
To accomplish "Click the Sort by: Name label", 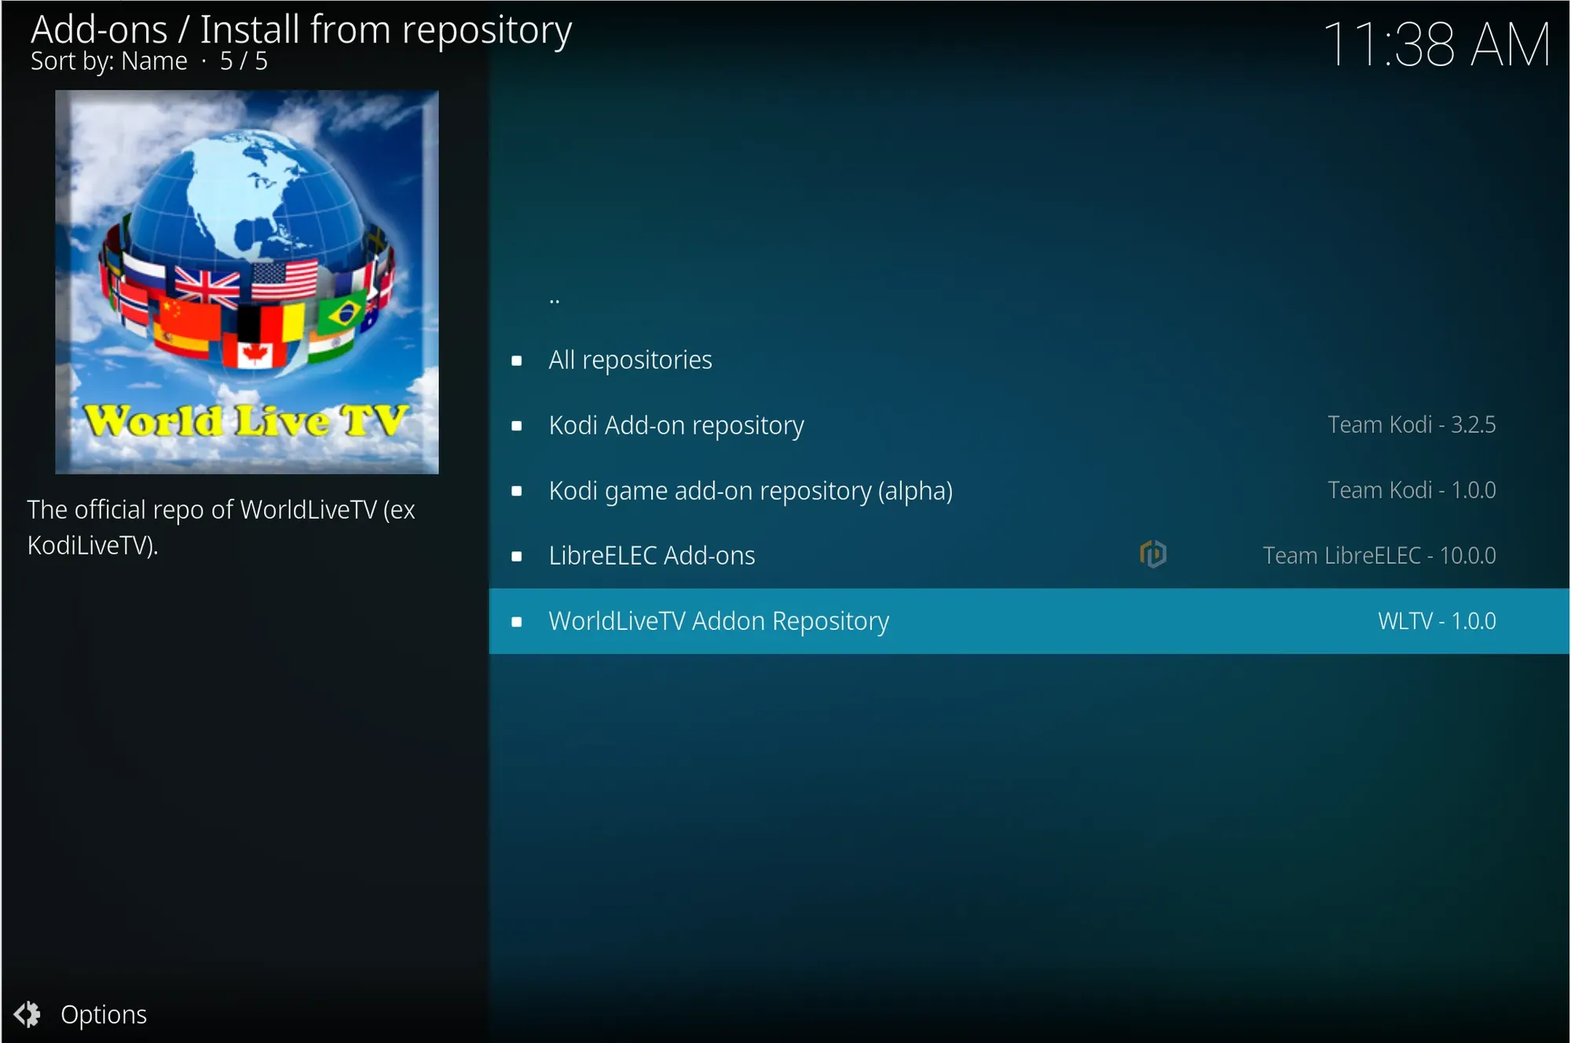I will 109,61.
